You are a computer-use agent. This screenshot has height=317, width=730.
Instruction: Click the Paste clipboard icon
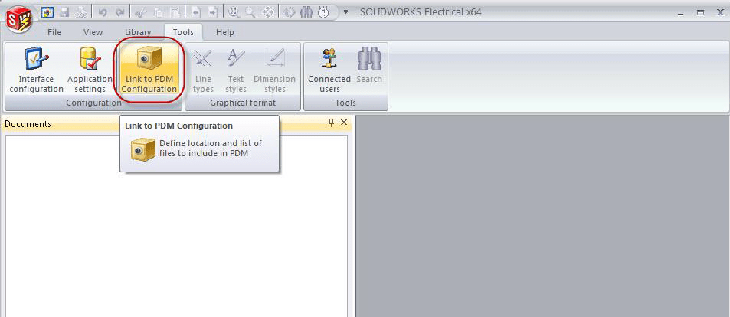(175, 12)
